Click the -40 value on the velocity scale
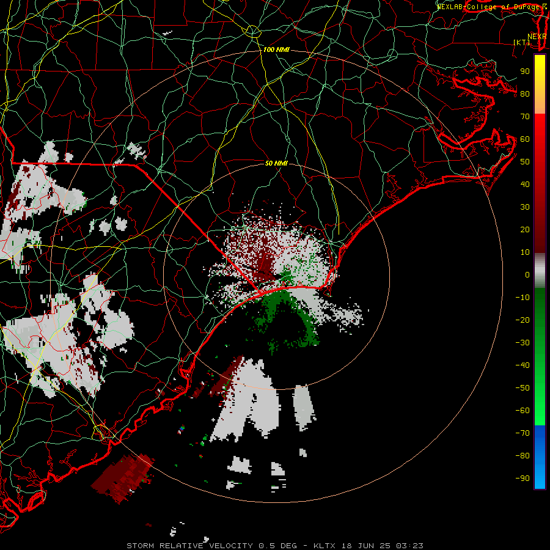Image resolution: width=550 pixels, height=550 pixels. [x=522, y=365]
